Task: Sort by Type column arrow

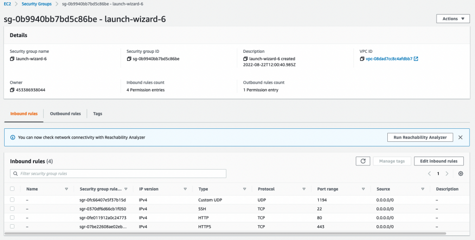Action: (x=244, y=189)
